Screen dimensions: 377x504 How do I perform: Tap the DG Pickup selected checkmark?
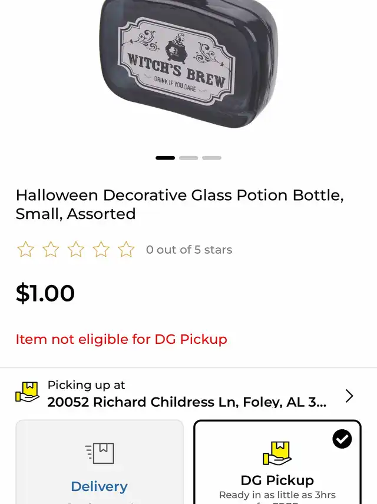[342, 439]
